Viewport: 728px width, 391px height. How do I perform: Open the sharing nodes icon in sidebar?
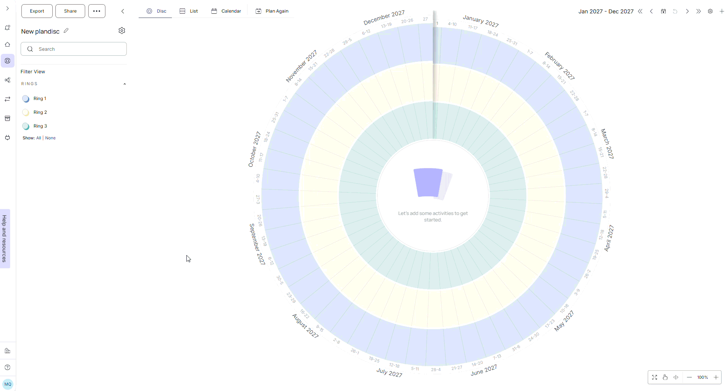tap(7, 80)
